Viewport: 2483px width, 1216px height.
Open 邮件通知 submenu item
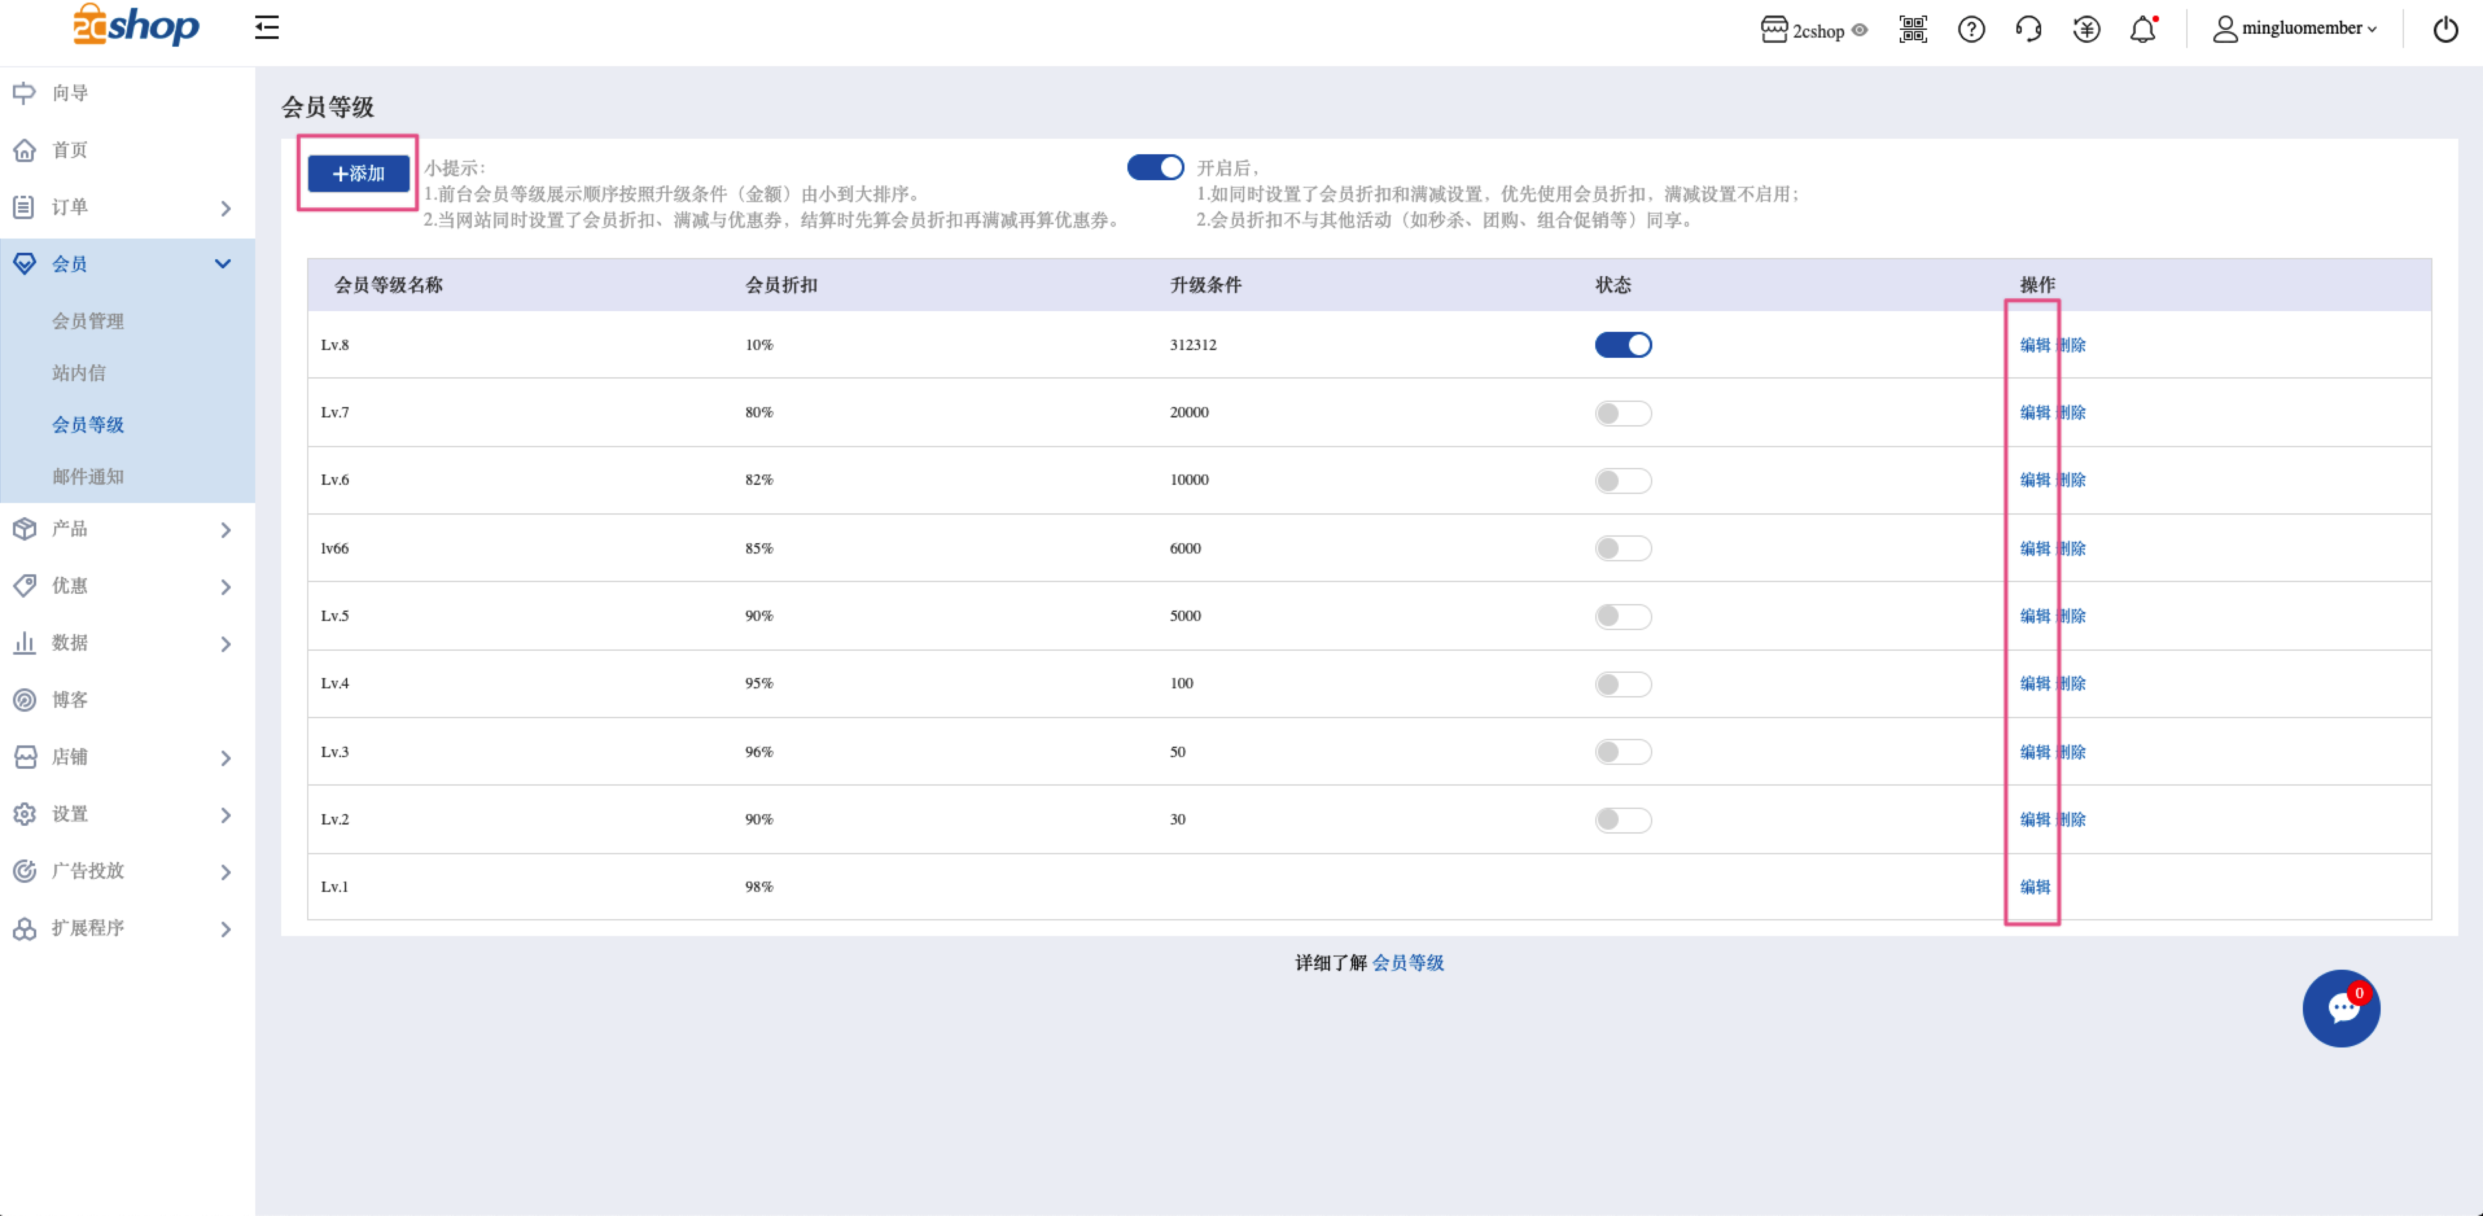(87, 477)
